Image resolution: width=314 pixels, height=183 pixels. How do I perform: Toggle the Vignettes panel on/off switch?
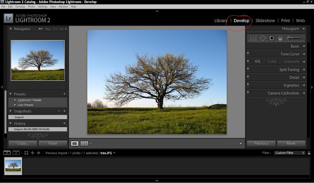tap(248, 85)
